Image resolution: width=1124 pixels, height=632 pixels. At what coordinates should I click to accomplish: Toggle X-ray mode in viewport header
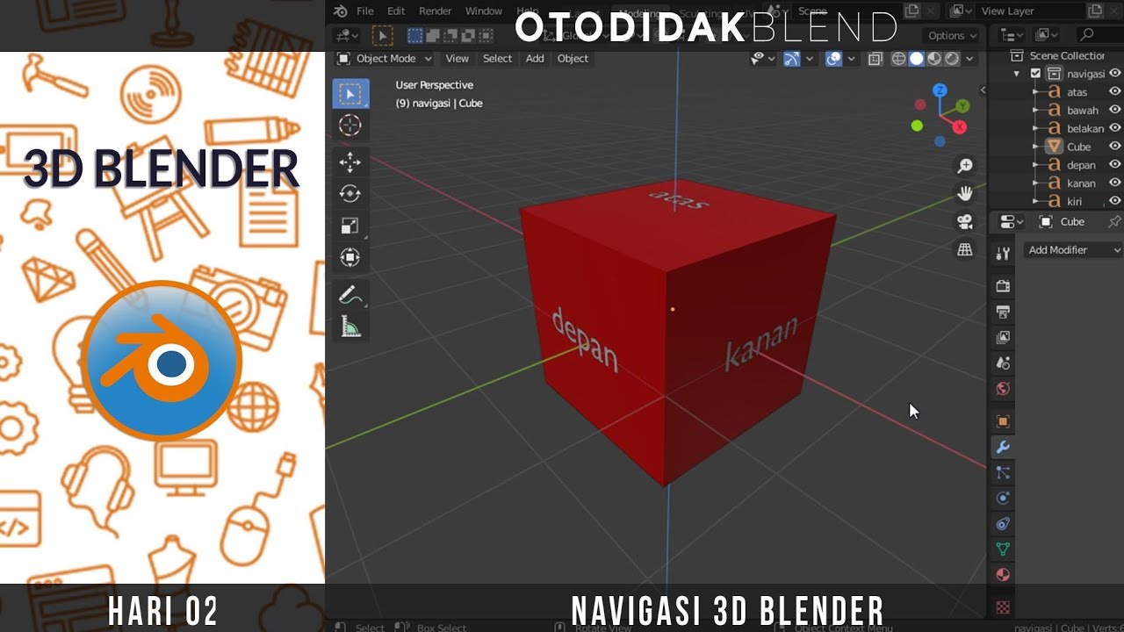(875, 59)
